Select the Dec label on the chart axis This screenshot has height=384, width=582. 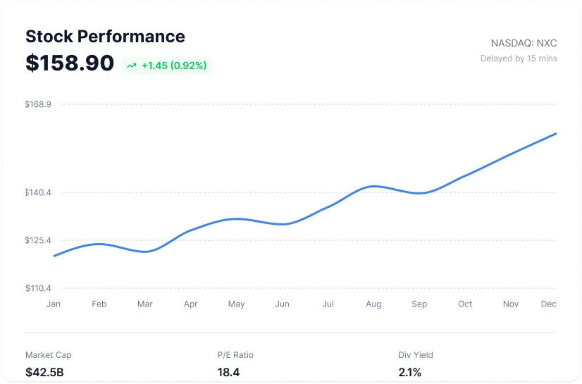[x=550, y=304]
